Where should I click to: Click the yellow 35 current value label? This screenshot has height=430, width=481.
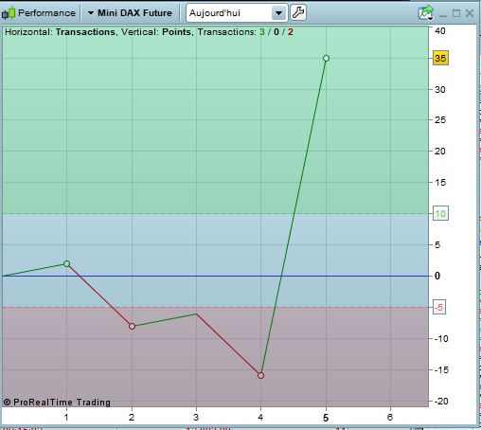click(x=440, y=58)
